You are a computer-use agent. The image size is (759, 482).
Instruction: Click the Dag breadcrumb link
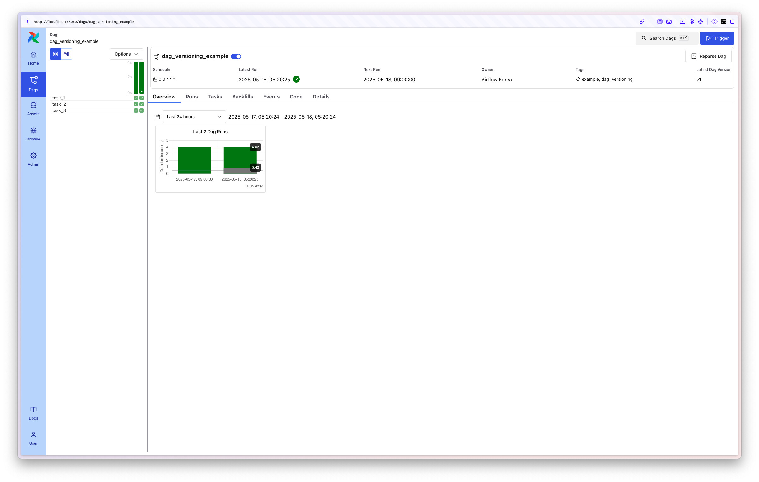53,35
